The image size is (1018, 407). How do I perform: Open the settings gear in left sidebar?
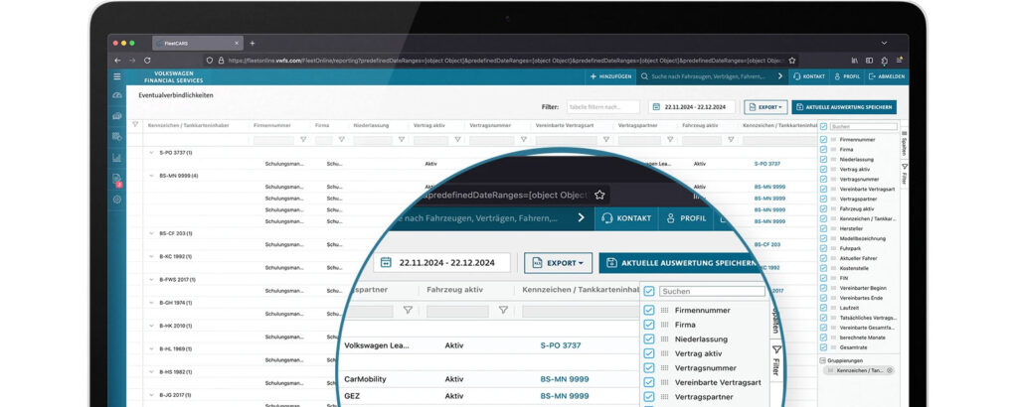point(117,200)
